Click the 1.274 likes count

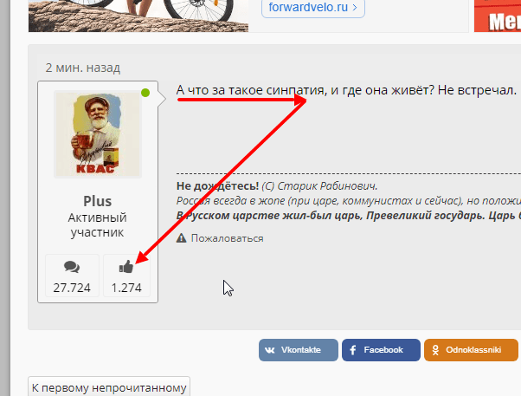tap(126, 288)
